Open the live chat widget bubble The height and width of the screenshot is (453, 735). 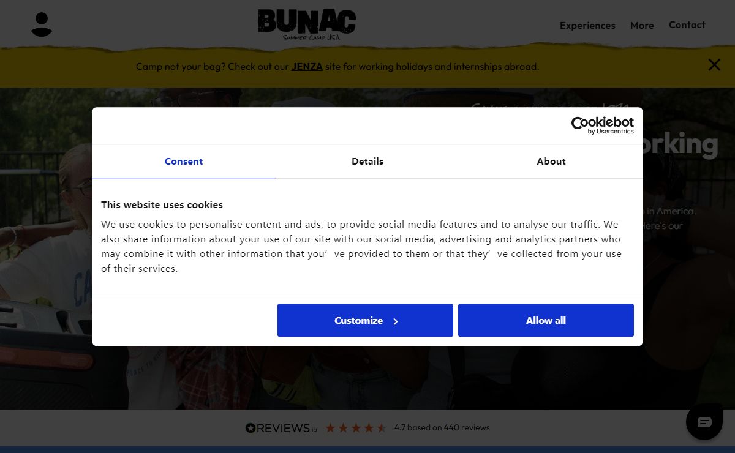704,422
